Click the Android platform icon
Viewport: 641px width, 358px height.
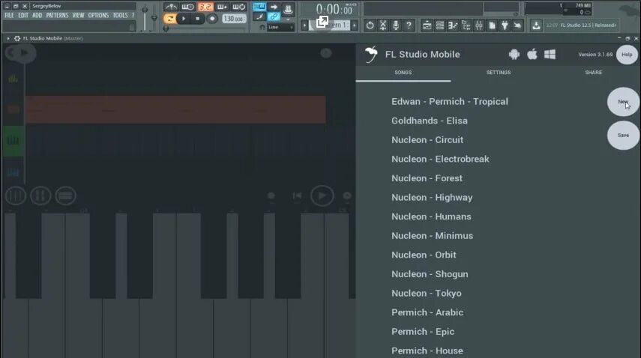[x=514, y=54]
